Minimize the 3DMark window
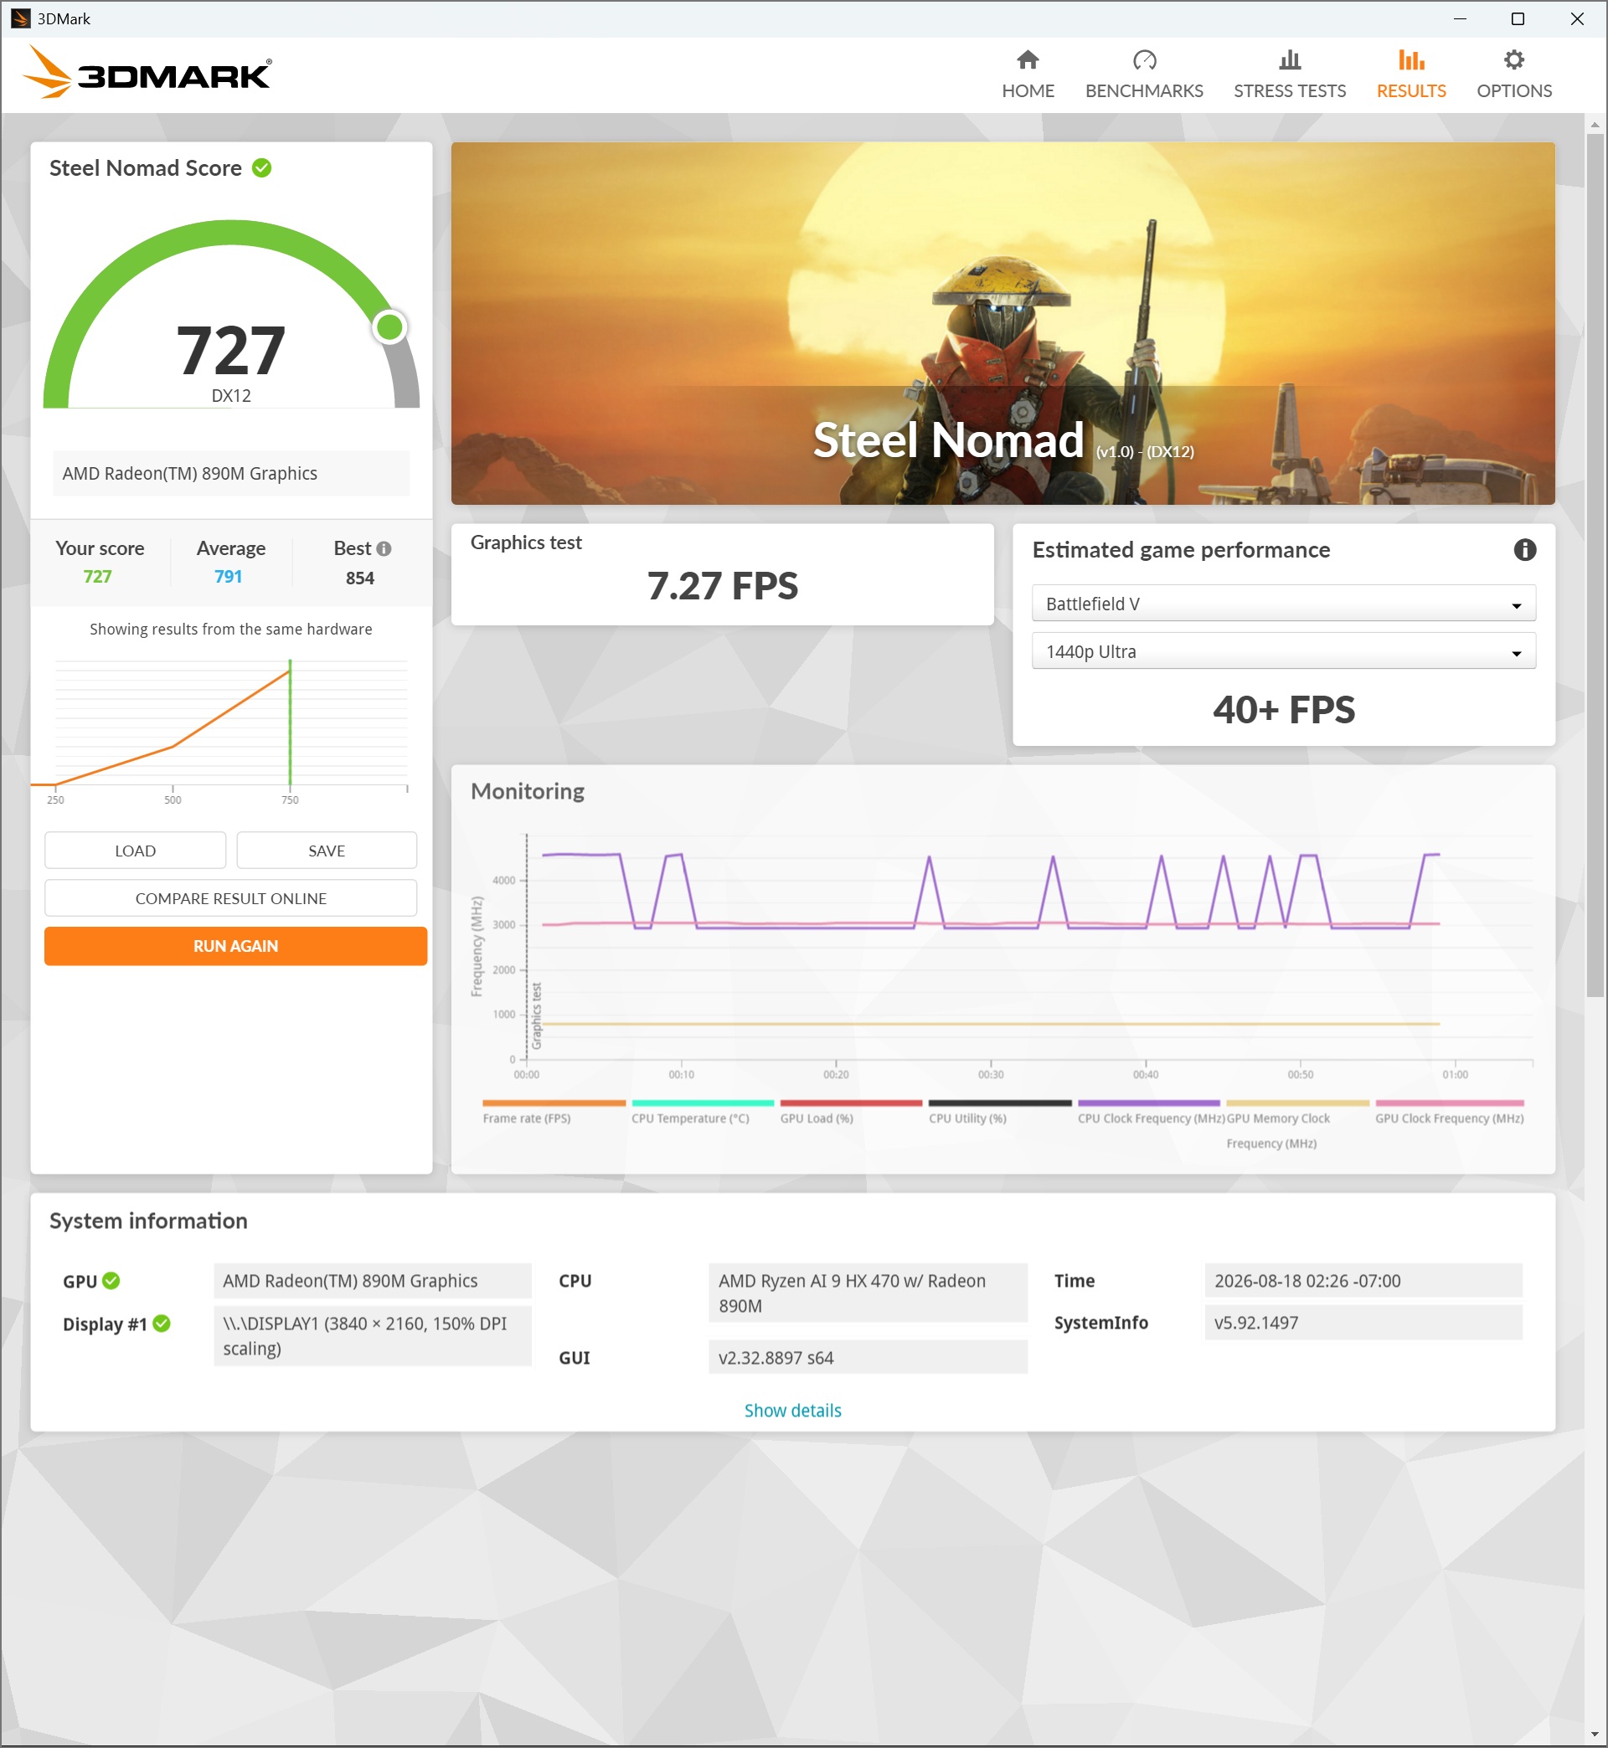1608x1748 pixels. click(1460, 18)
